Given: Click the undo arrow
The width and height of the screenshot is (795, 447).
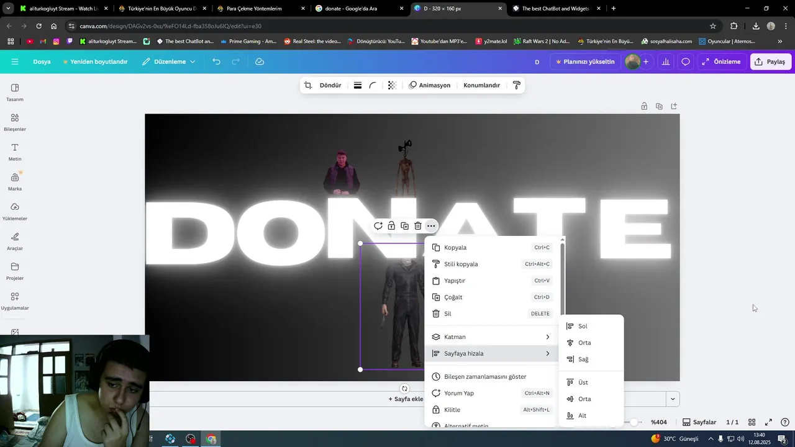Looking at the screenshot, I should [x=216, y=61].
